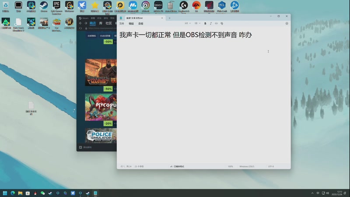Click the formatting mode indicator in status bar
The width and height of the screenshot is (350, 197).
coord(177,166)
